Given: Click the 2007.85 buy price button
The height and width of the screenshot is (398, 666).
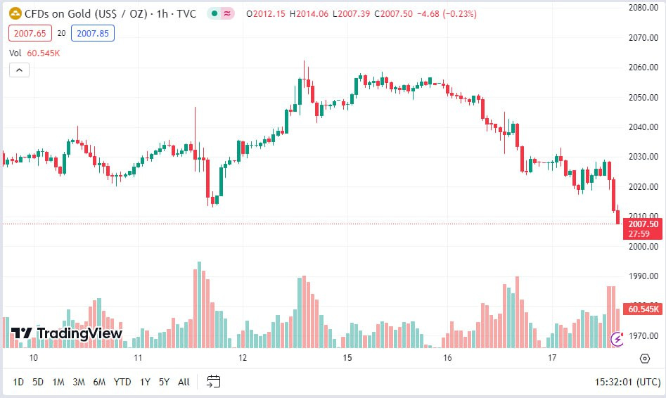Looking at the screenshot, I should tap(92, 33).
